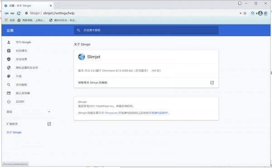Viewport: 272px width, 168px height.
Task: Click the shirt skin icon in title bar
Action: click(240, 3)
